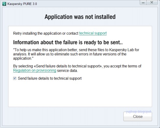
Task: Click the yujikop.blogspot watermark text
Action: click(x=138, y=112)
